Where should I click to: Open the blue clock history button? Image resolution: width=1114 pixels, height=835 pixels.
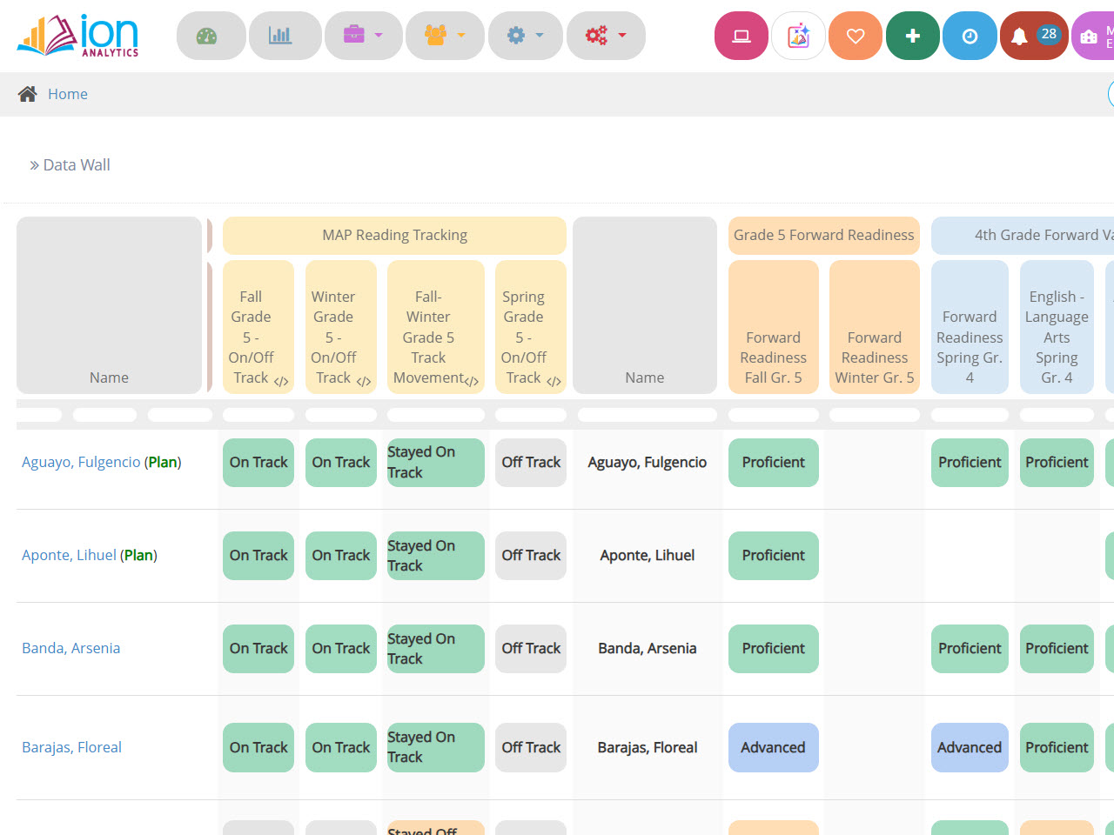coord(970,36)
